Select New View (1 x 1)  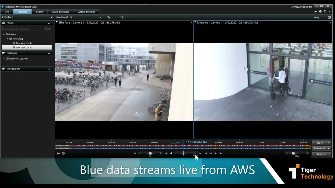(24, 43)
